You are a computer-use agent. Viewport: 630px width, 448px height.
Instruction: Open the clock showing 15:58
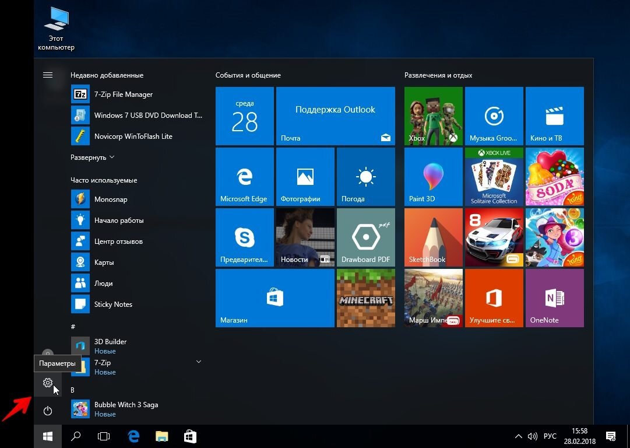579,436
